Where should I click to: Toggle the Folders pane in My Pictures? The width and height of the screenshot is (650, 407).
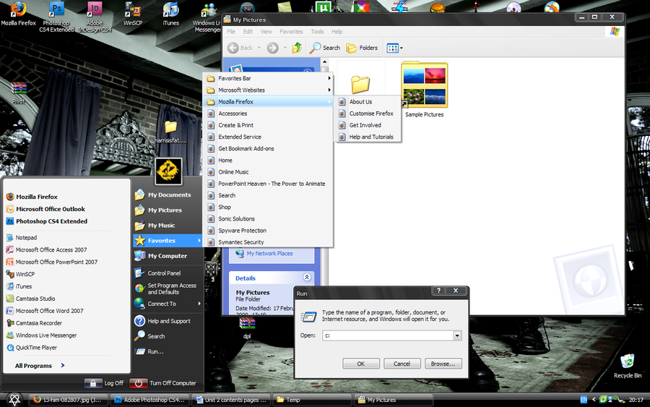(362, 48)
